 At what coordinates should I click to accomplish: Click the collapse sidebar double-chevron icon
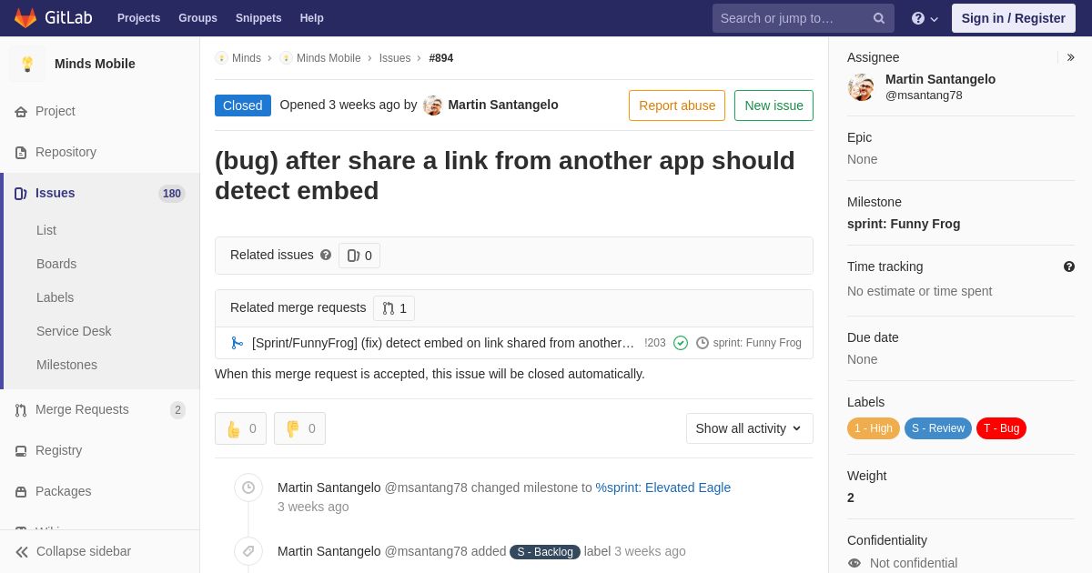[22, 552]
